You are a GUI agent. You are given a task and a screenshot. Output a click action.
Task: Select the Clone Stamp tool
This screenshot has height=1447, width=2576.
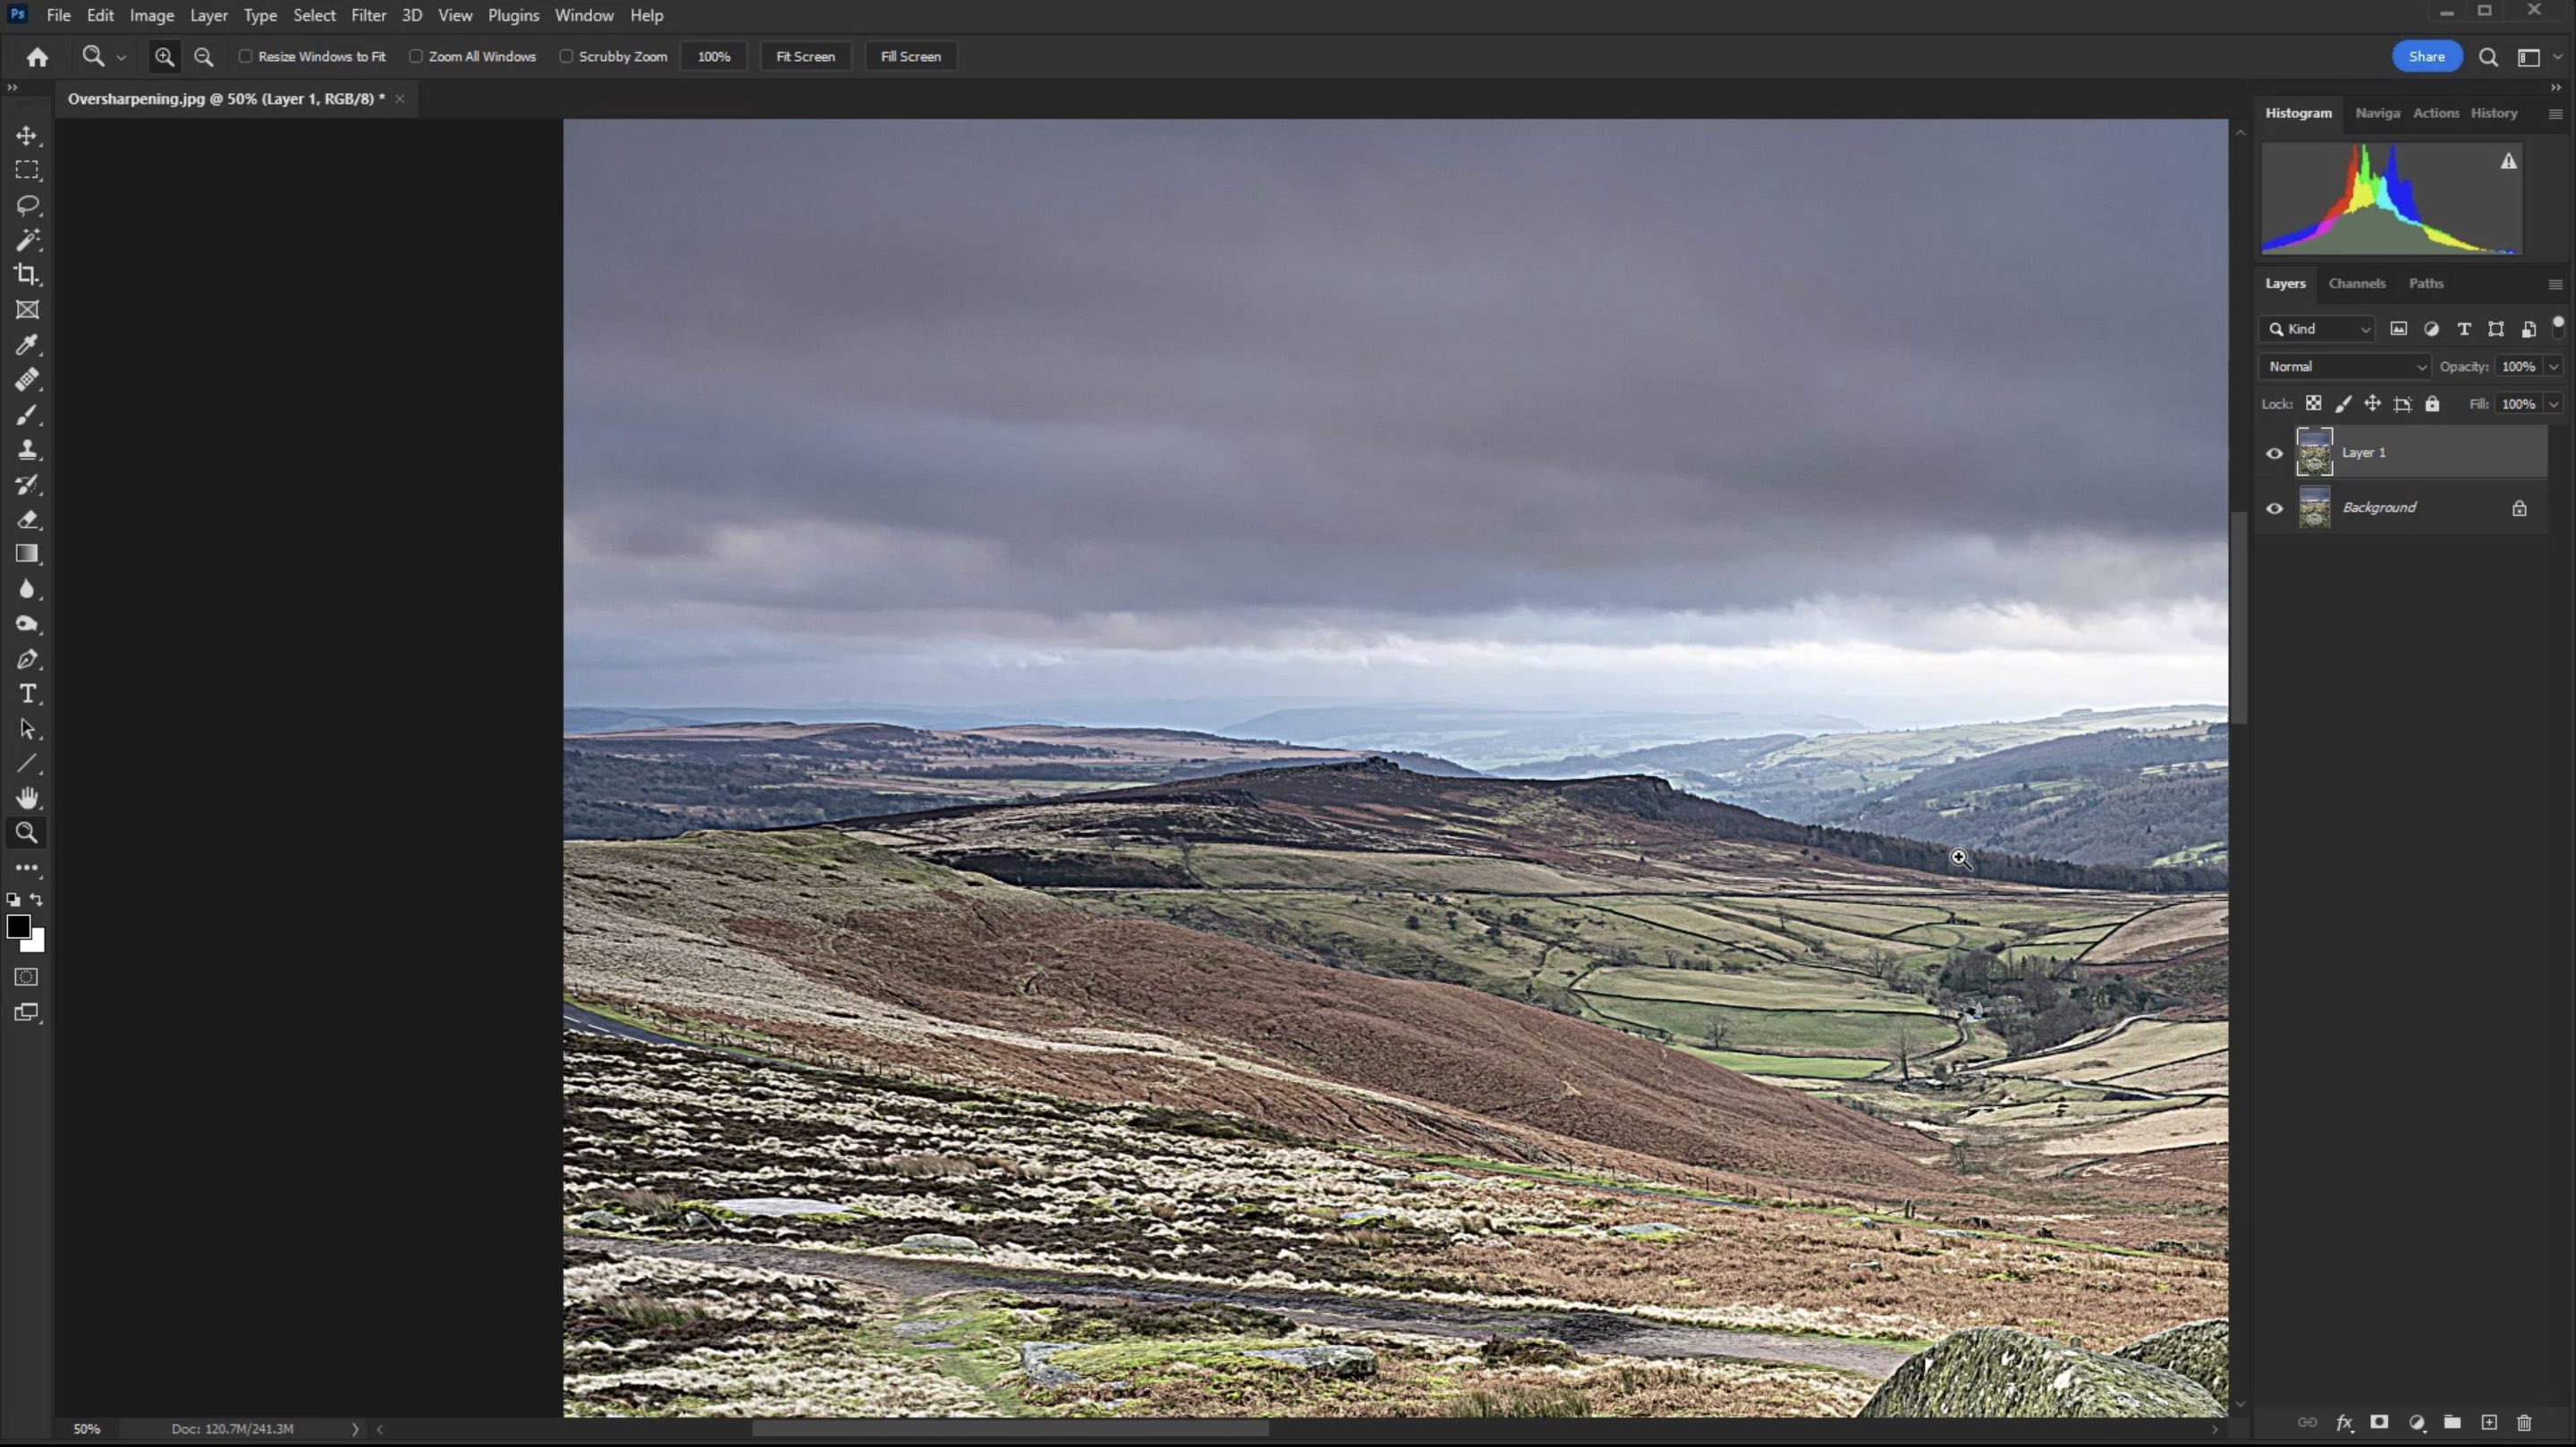coord(27,450)
